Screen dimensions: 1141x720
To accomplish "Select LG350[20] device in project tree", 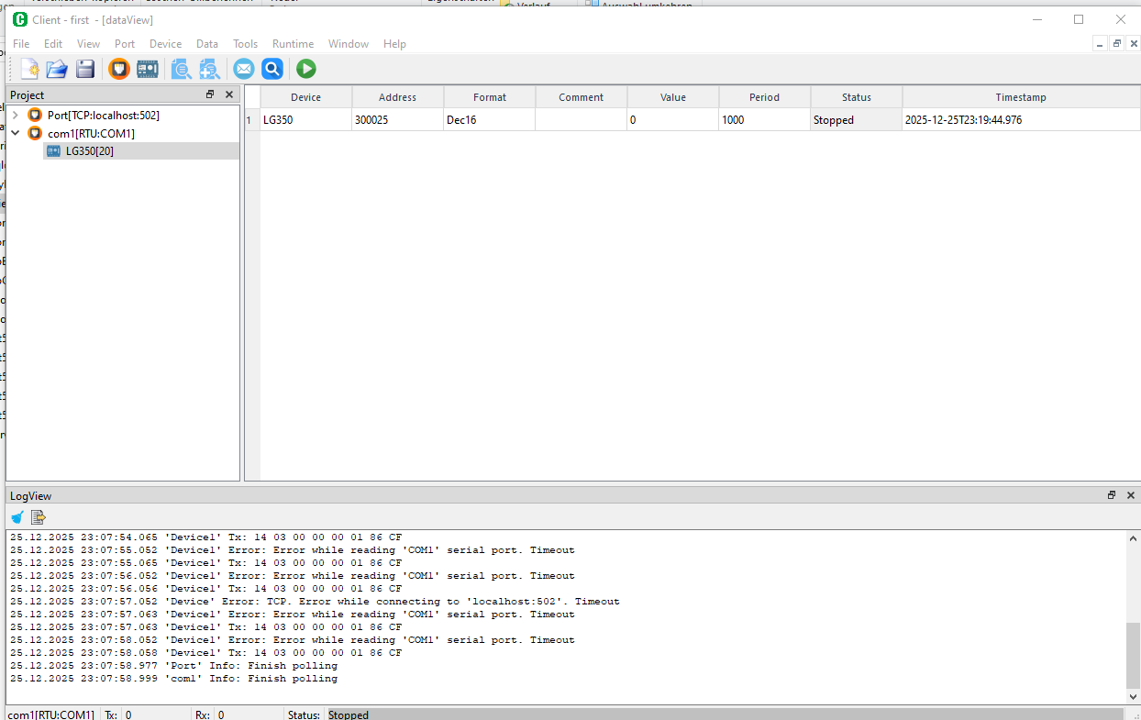I will (x=89, y=151).
